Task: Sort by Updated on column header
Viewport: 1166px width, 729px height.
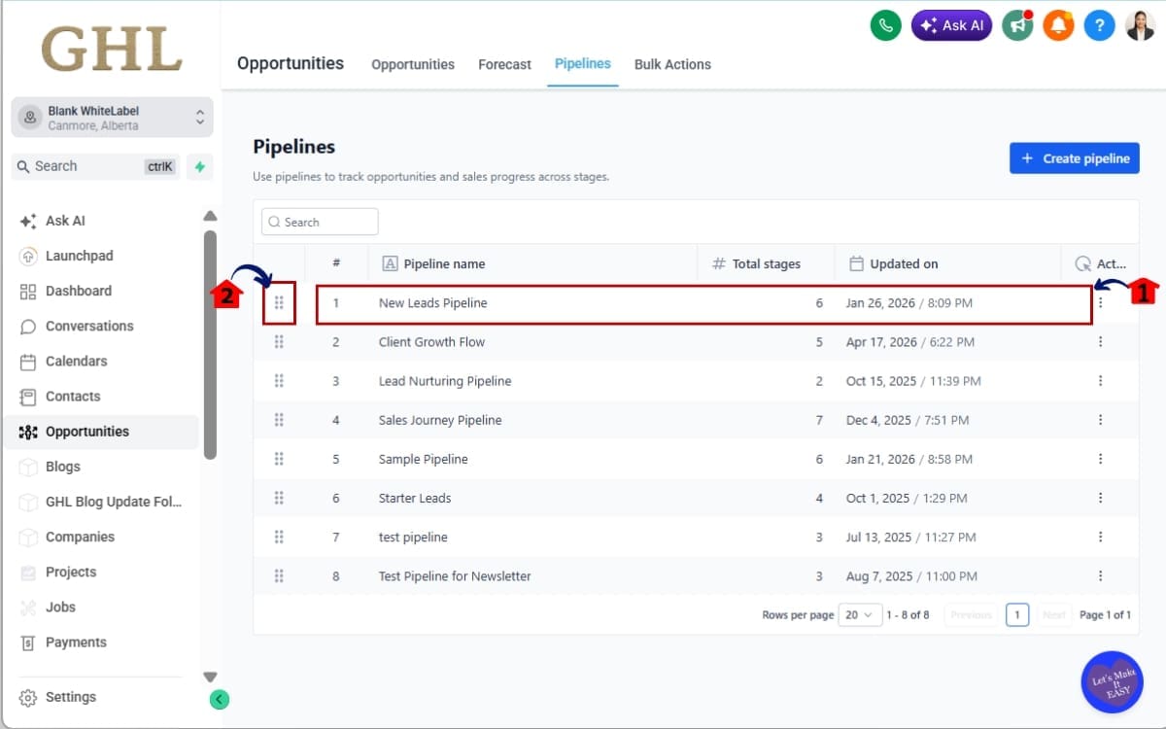Action: pos(894,263)
